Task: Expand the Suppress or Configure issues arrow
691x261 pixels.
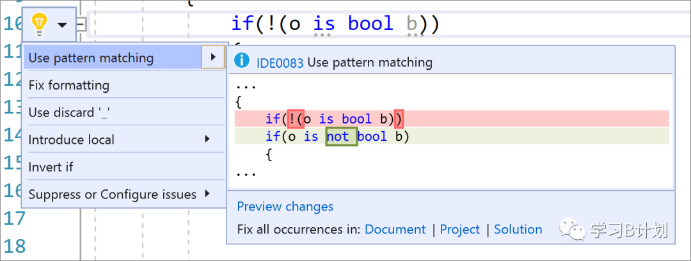Action: 207,194
